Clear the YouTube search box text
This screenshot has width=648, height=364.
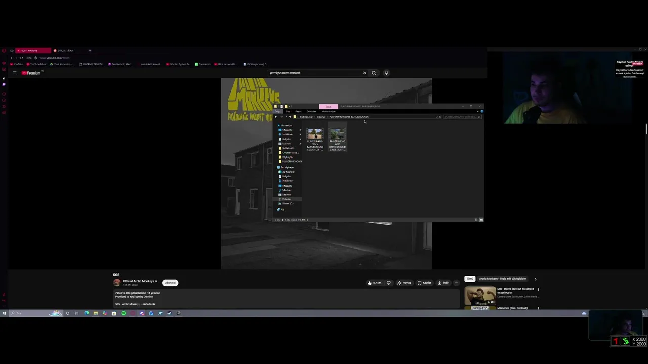point(364,73)
